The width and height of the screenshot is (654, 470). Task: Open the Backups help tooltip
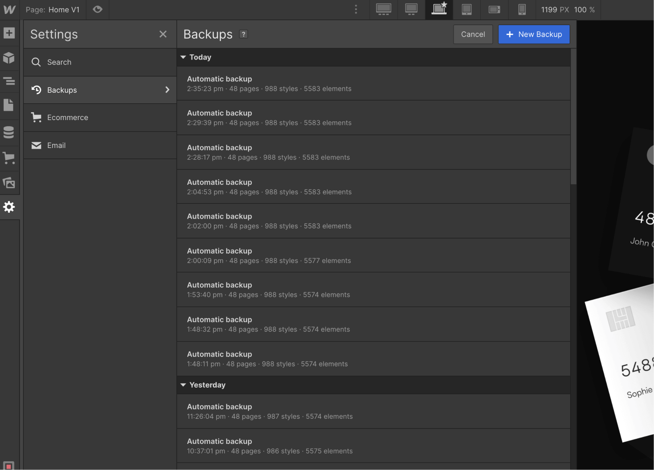click(243, 34)
